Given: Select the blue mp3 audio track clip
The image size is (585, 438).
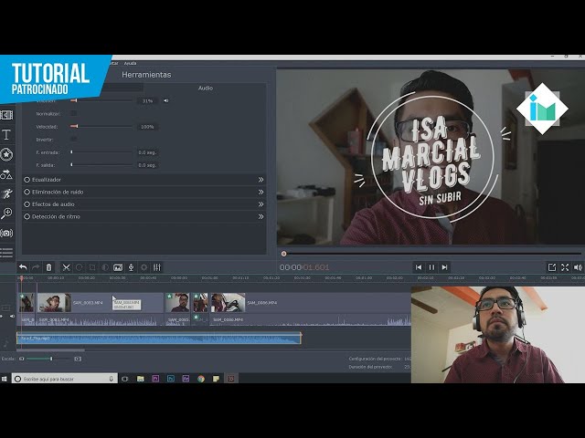Looking at the screenshot, I should click(159, 339).
